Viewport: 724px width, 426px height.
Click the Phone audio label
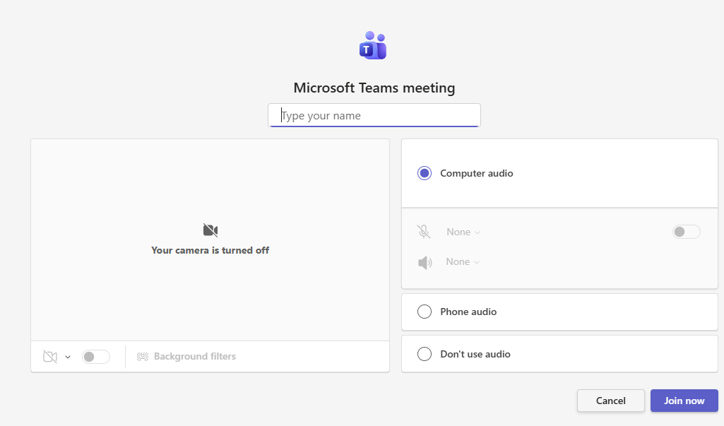(x=468, y=312)
